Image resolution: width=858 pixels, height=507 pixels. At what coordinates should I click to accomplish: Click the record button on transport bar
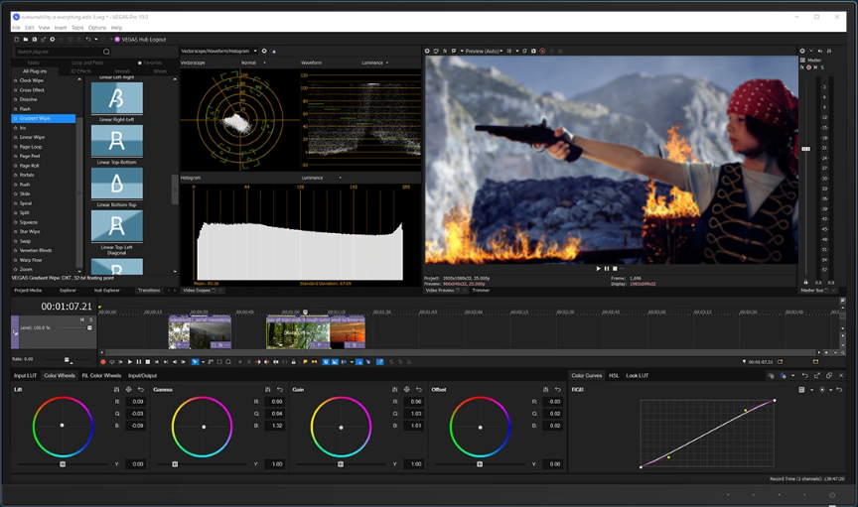tap(103, 362)
